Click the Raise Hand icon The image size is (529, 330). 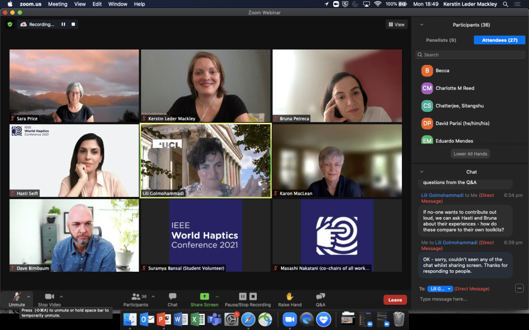click(289, 296)
